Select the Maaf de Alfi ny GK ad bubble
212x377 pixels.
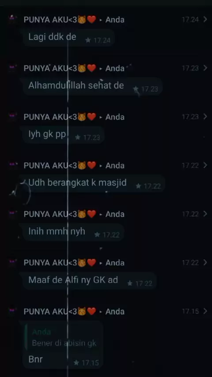(90, 281)
